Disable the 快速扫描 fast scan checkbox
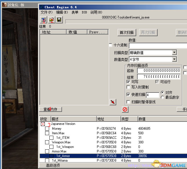 point(128,95)
